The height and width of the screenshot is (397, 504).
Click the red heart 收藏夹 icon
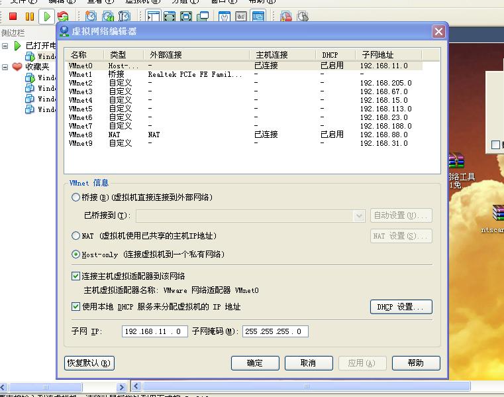point(17,66)
